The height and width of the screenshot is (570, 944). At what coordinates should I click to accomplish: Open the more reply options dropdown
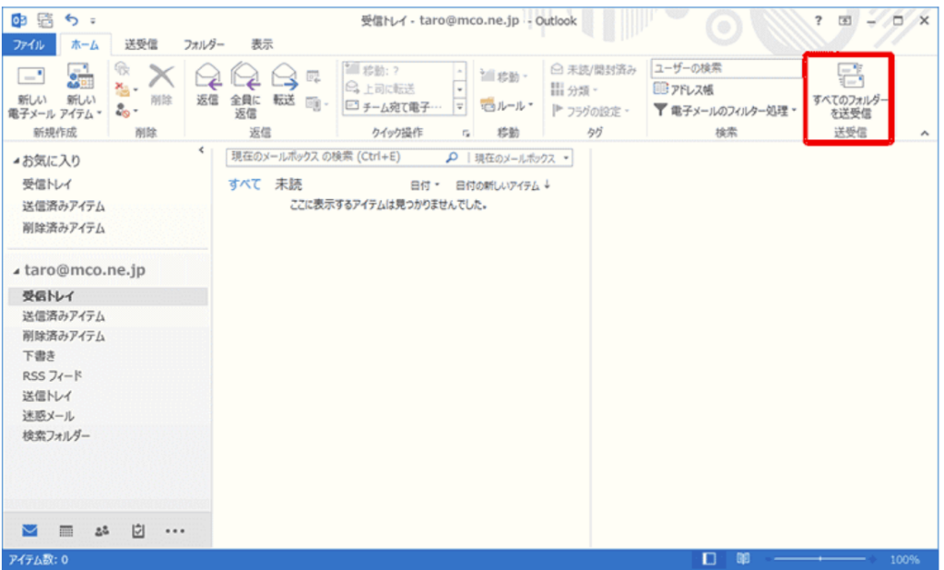pyautogui.click(x=317, y=103)
